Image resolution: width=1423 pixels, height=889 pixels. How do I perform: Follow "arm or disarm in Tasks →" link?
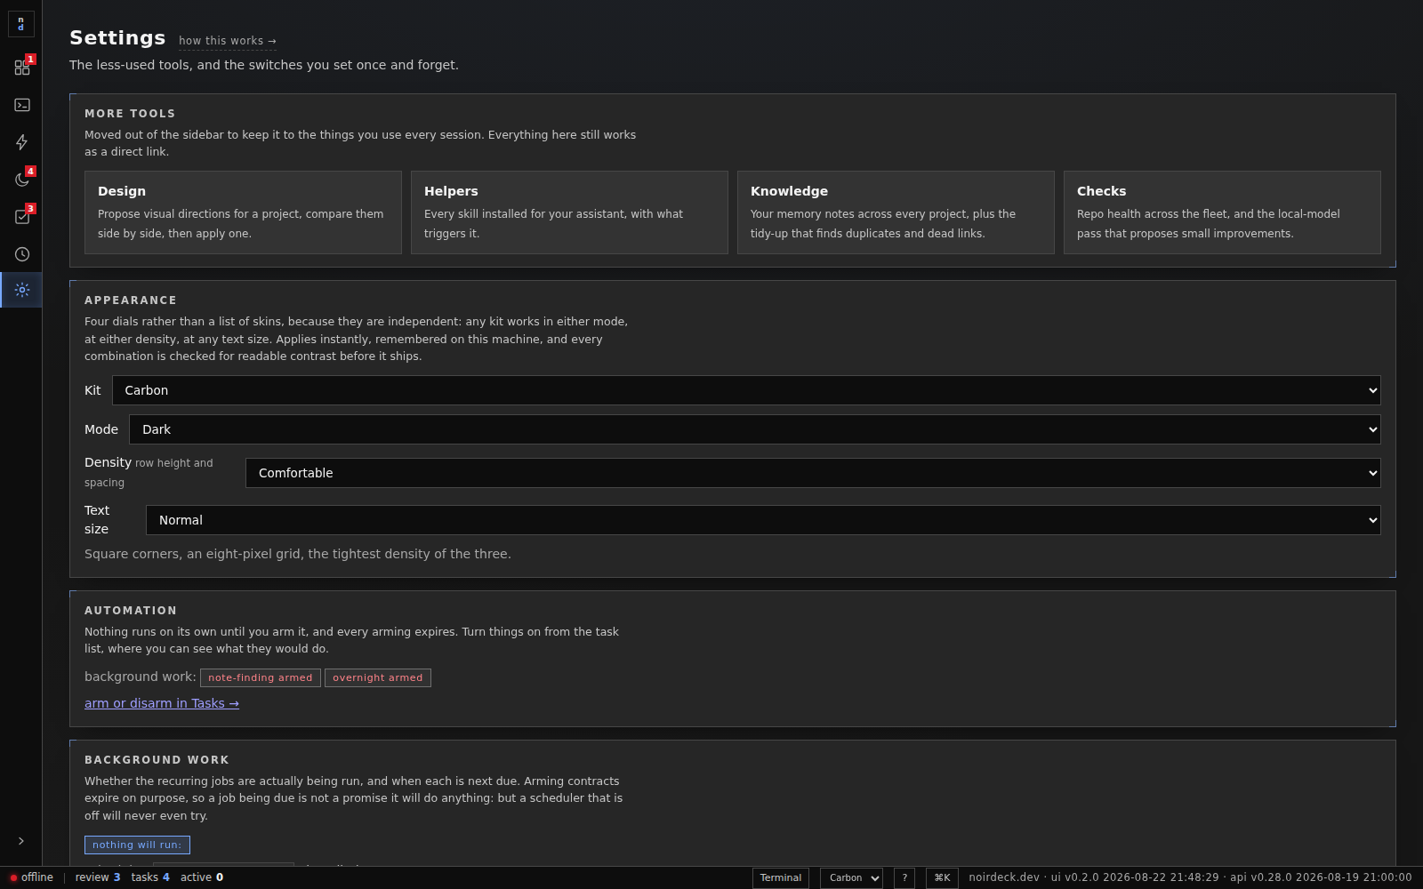coord(162,703)
